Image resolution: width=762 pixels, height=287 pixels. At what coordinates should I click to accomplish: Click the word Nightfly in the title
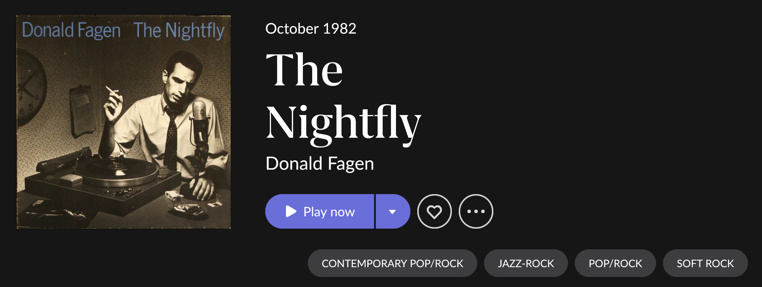pyautogui.click(x=343, y=125)
